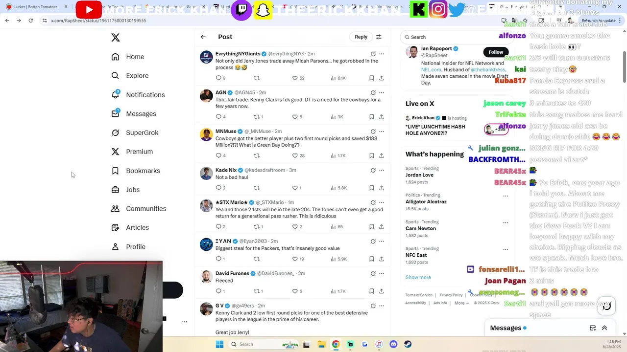
Task: Open reply sorting options next to Reply
Action: [379, 37]
